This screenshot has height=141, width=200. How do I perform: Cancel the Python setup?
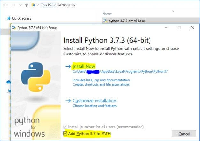click(x=184, y=134)
